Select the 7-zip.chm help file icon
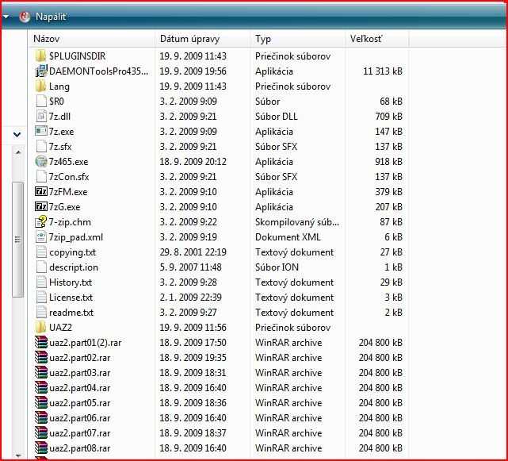 point(41,221)
